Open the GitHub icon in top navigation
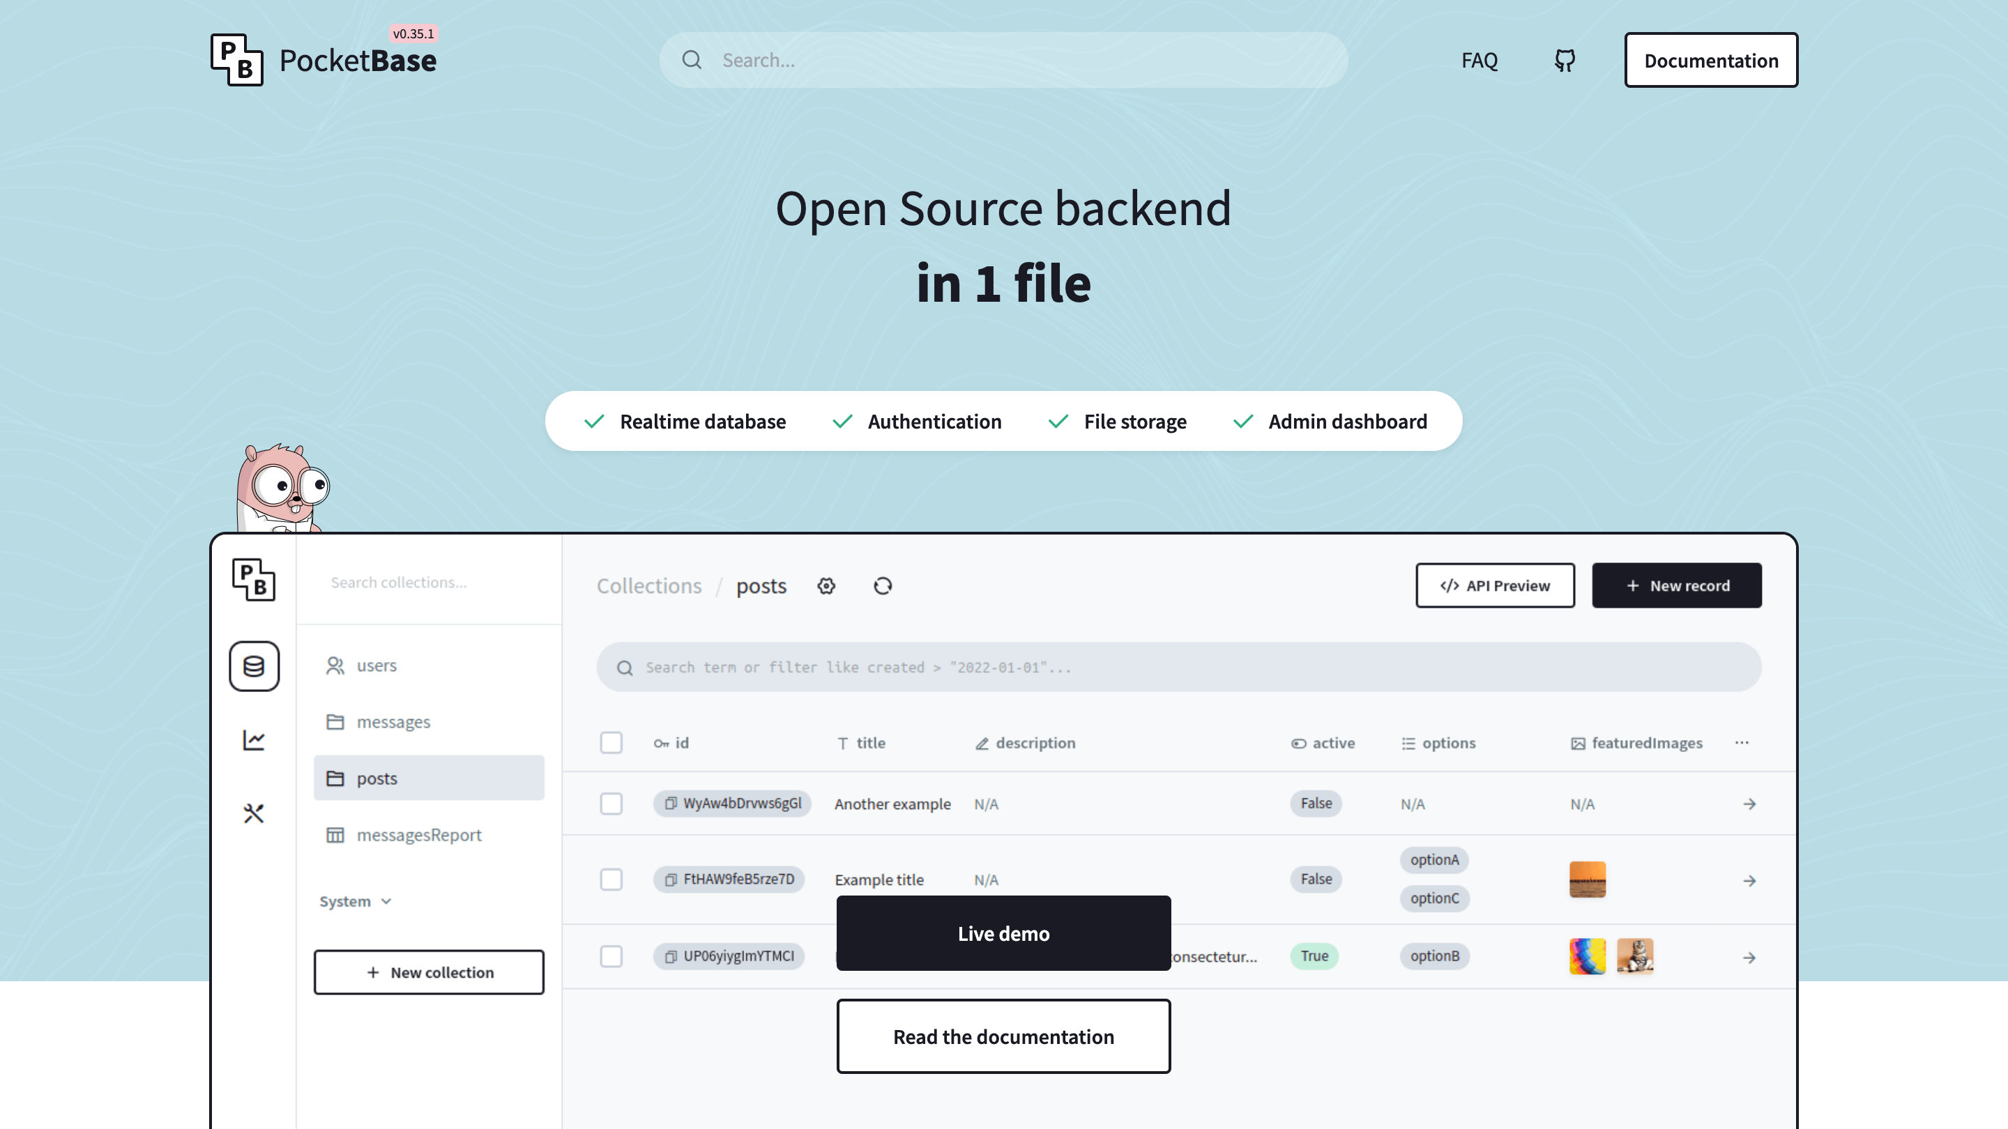This screenshot has height=1129, width=2008. coord(1564,59)
